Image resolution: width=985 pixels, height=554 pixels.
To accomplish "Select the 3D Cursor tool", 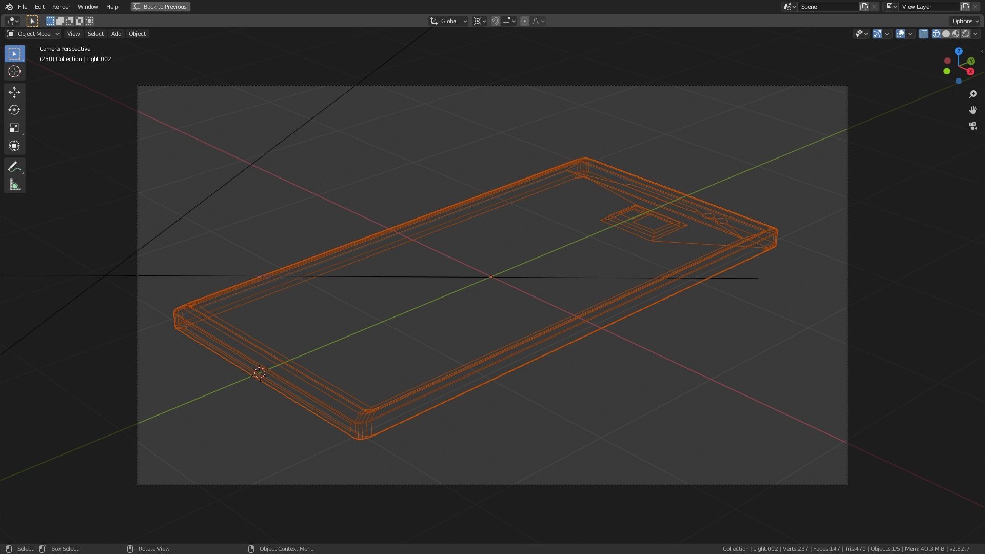I will click(x=14, y=72).
